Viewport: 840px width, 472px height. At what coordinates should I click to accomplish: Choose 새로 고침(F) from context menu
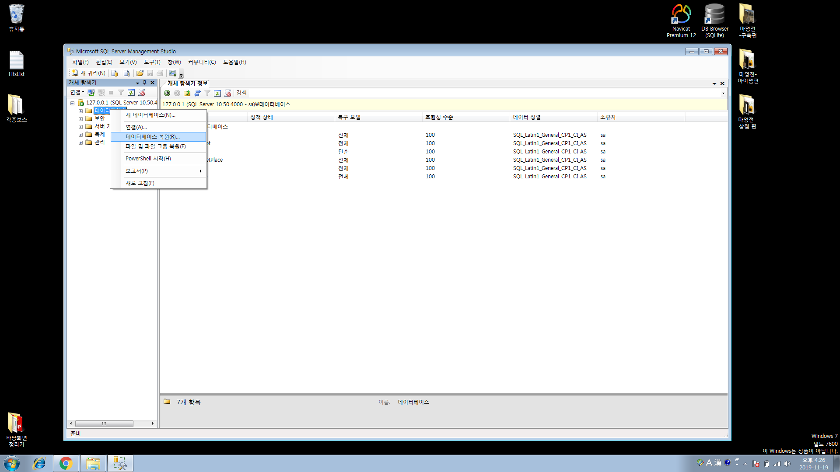coord(158,183)
